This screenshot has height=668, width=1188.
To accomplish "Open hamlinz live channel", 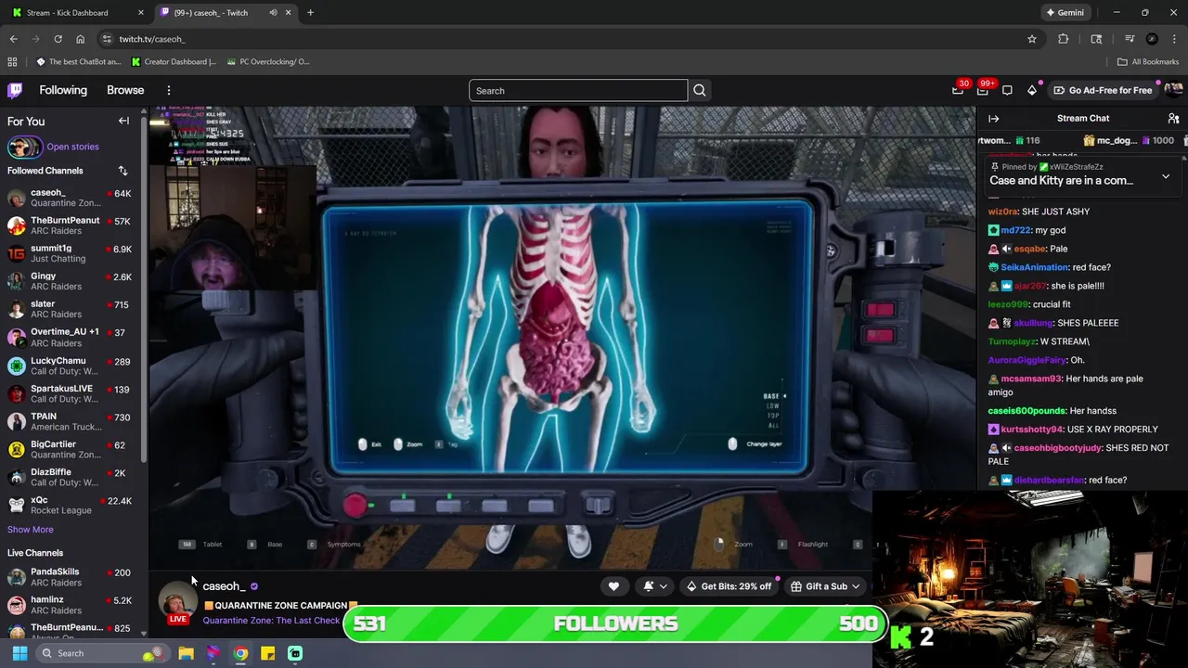I will (71, 605).
